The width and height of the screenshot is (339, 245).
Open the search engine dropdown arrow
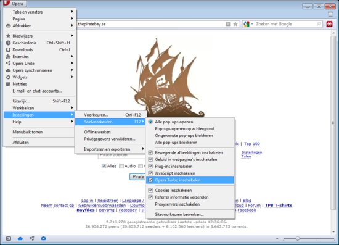(252, 24)
